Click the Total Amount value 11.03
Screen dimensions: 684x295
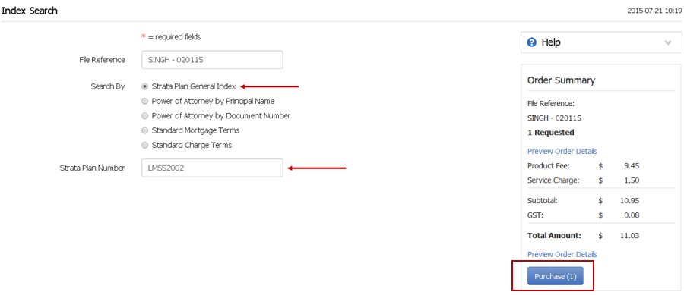click(x=629, y=236)
